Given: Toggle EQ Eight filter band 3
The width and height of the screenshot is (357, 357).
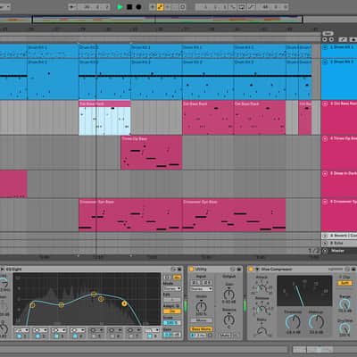Looking at the screenshot, I should coord(56,336).
